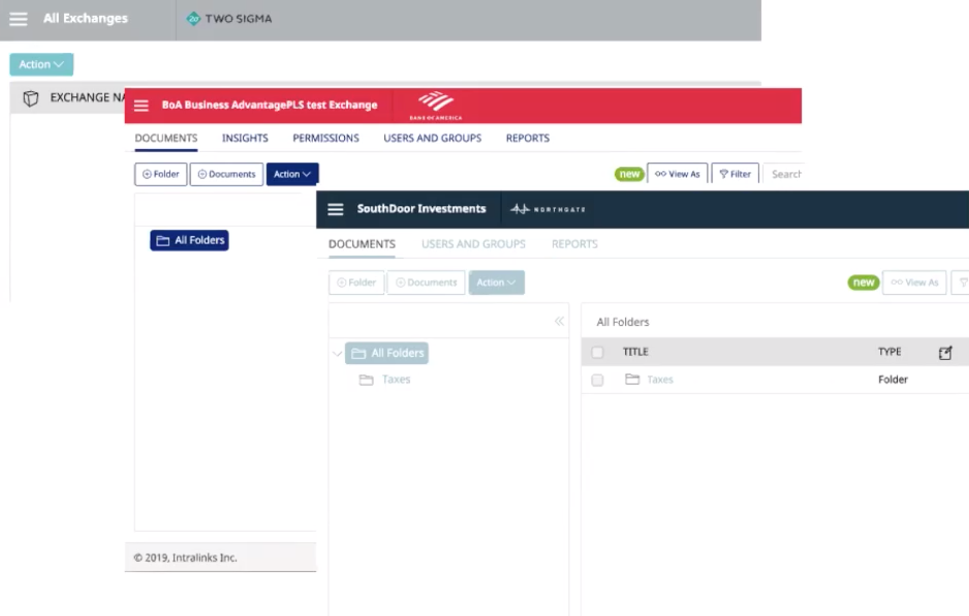Go to Users and Groups tab in BoA window
The height and width of the screenshot is (616, 969).
coord(432,138)
